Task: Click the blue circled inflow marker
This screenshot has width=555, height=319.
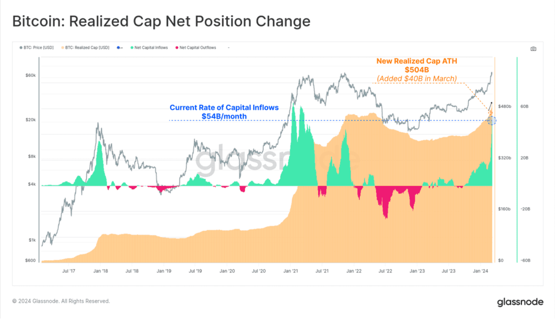Action: tap(492, 120)
